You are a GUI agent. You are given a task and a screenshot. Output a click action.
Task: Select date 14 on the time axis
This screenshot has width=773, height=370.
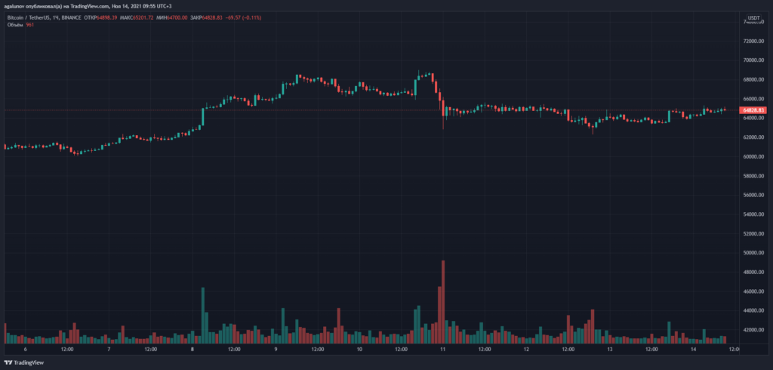[692, 350]
